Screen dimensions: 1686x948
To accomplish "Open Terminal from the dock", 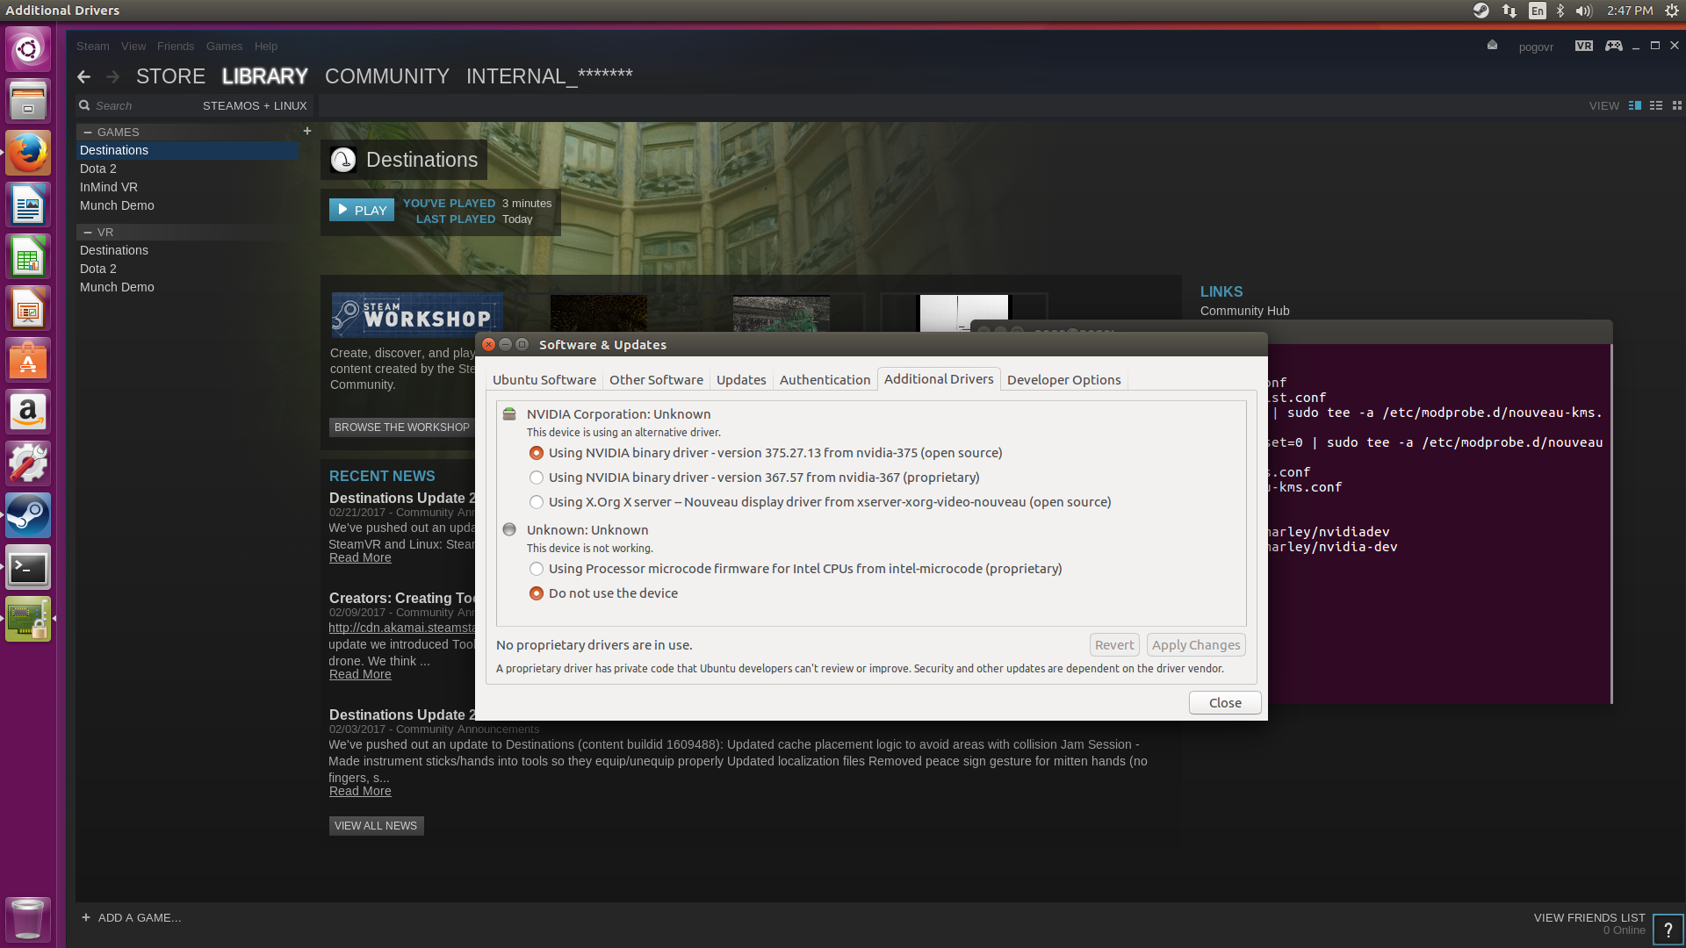I will (28, 567).
